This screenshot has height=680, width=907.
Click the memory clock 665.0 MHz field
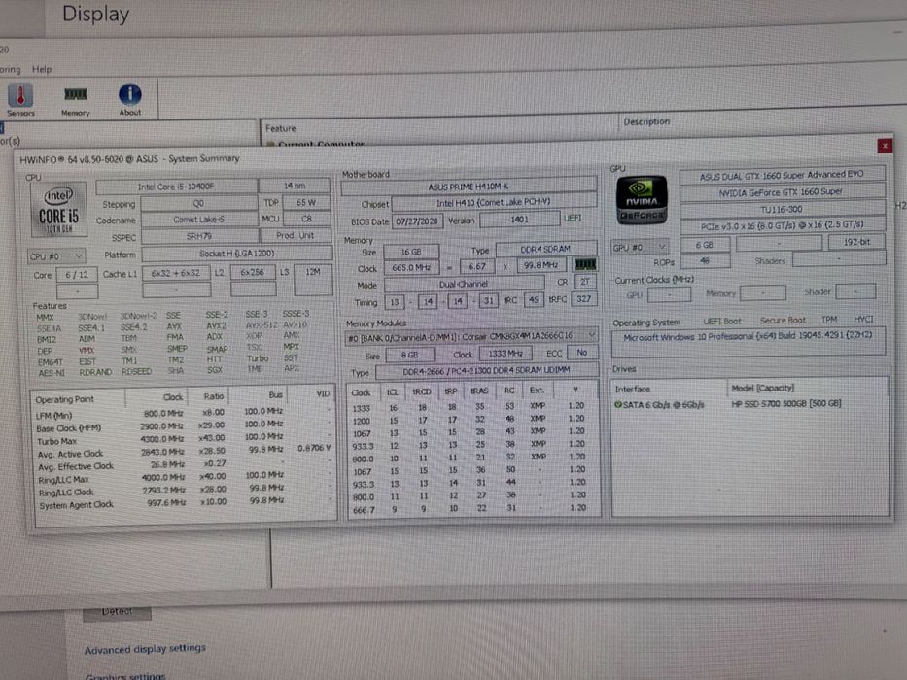pos(411,268)
